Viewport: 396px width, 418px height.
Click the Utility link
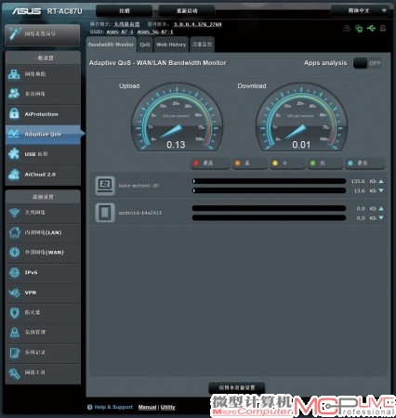click(x=167, y=407)
